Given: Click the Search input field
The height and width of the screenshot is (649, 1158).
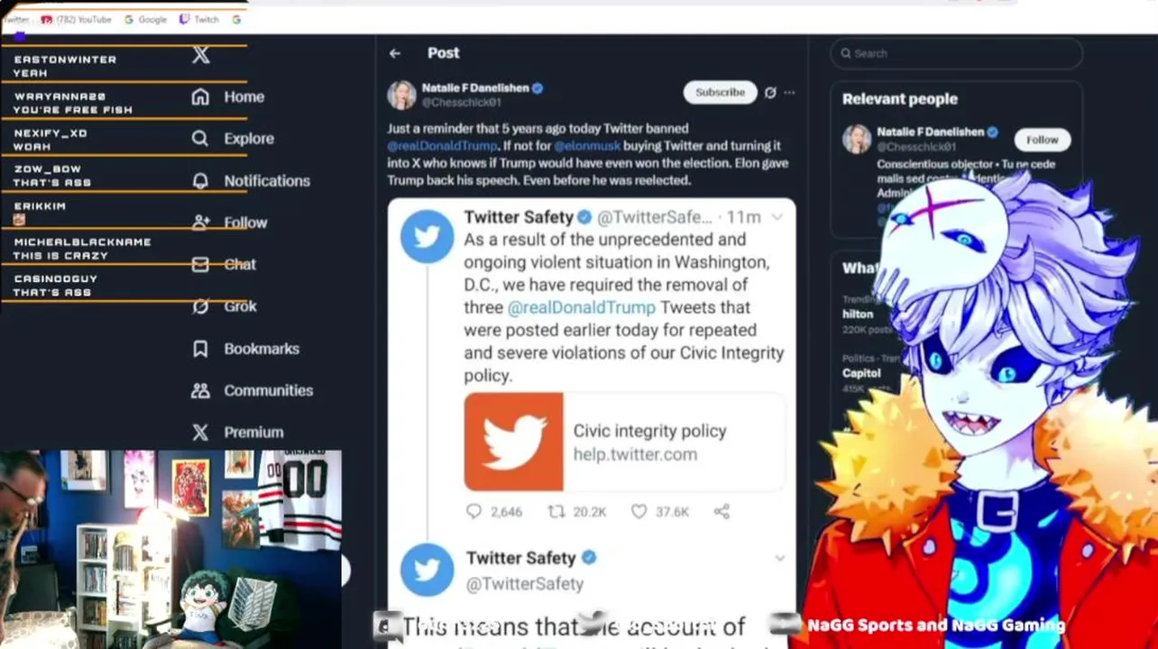Looking at the screenshot, I should click(956, 53).
